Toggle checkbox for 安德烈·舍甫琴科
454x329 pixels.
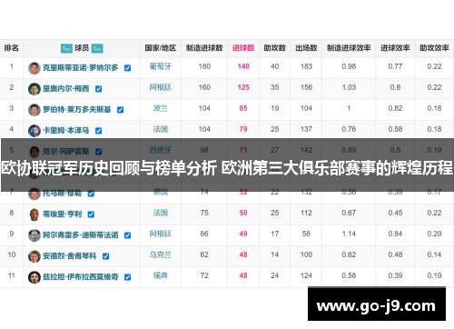click(x=106, y=256)
